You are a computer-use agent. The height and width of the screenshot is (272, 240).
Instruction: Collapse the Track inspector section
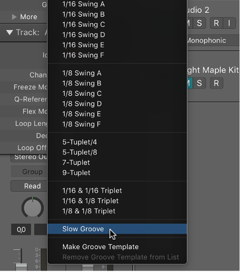[10, 32]
